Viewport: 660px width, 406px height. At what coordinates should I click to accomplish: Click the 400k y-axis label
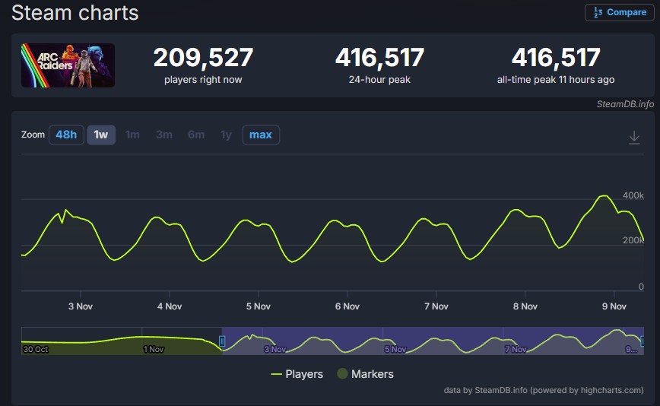(633, 195)
